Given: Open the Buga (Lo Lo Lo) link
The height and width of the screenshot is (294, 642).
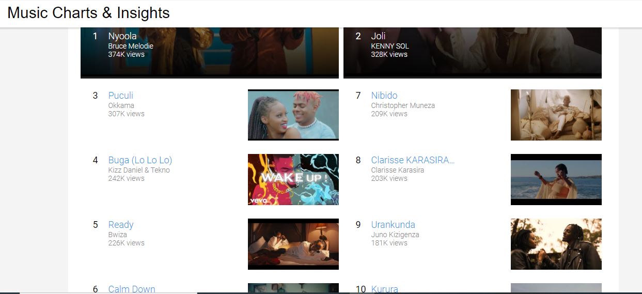Looking at the screenshot, I should pos(140,160).
